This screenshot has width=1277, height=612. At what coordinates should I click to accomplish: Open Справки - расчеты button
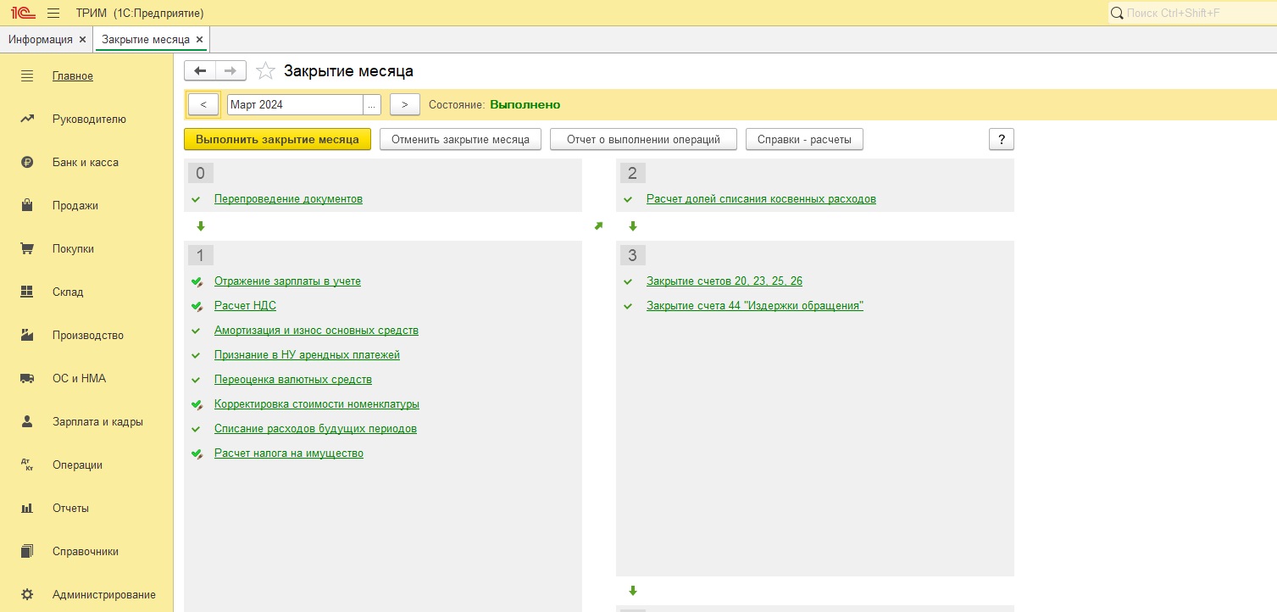[804, 140]
